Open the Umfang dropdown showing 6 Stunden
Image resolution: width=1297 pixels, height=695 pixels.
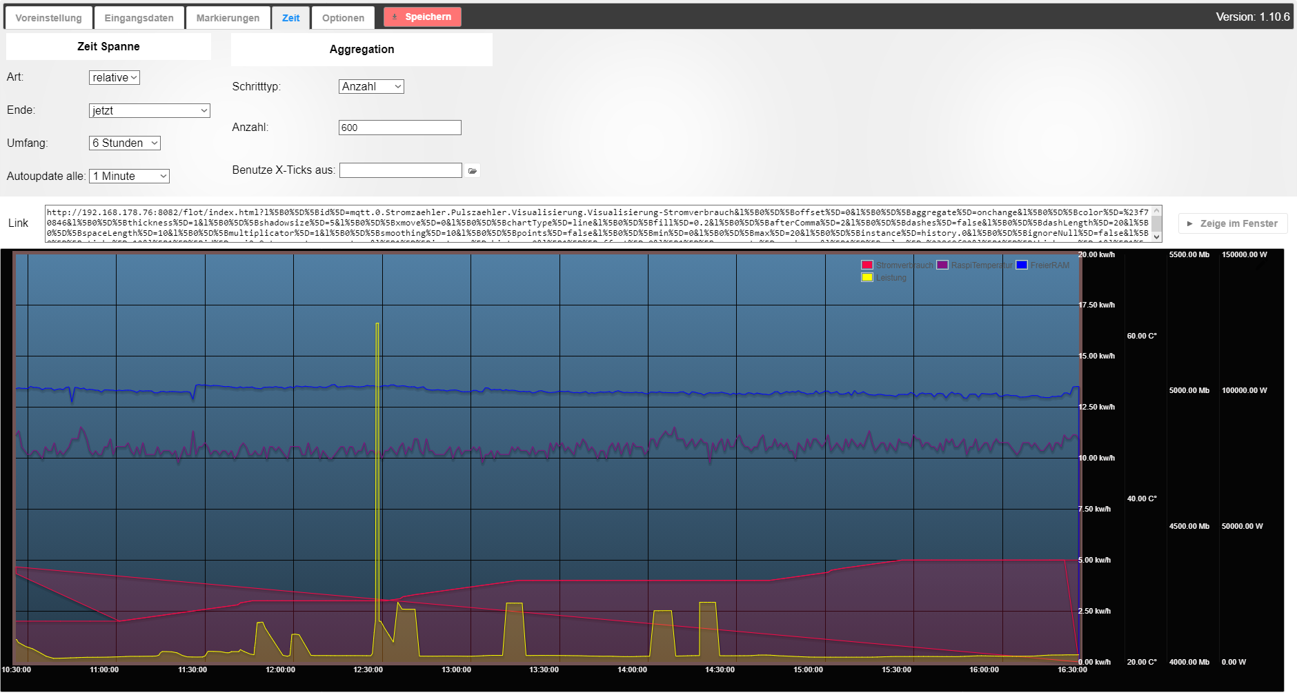click(125, 143)
